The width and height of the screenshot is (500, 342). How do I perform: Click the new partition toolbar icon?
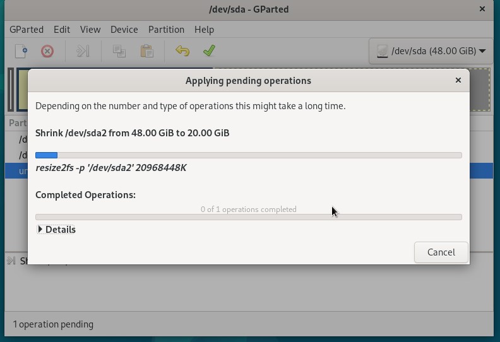(x=21, y=51)
